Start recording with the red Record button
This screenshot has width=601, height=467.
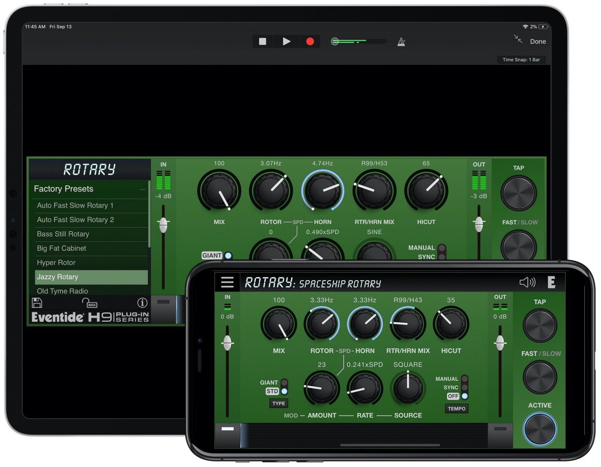(310, 42)
